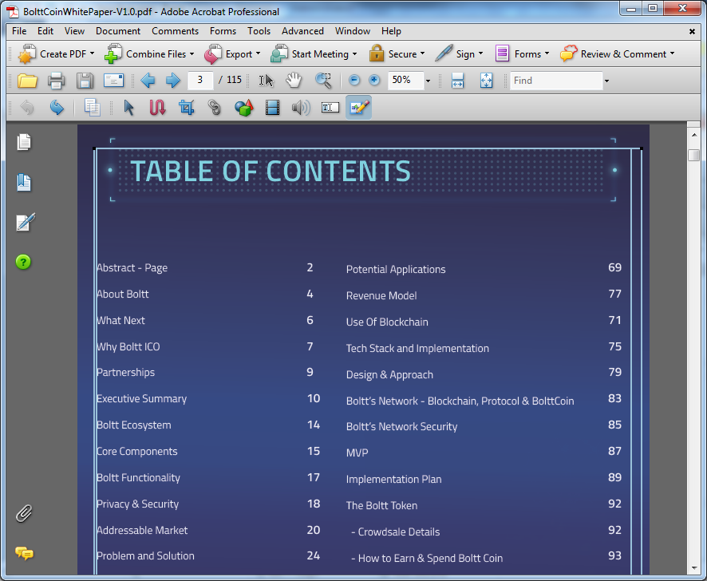Open the Signatures navigation panel
The width and height of the screenshot is (707, 581).
coord(26,223)
